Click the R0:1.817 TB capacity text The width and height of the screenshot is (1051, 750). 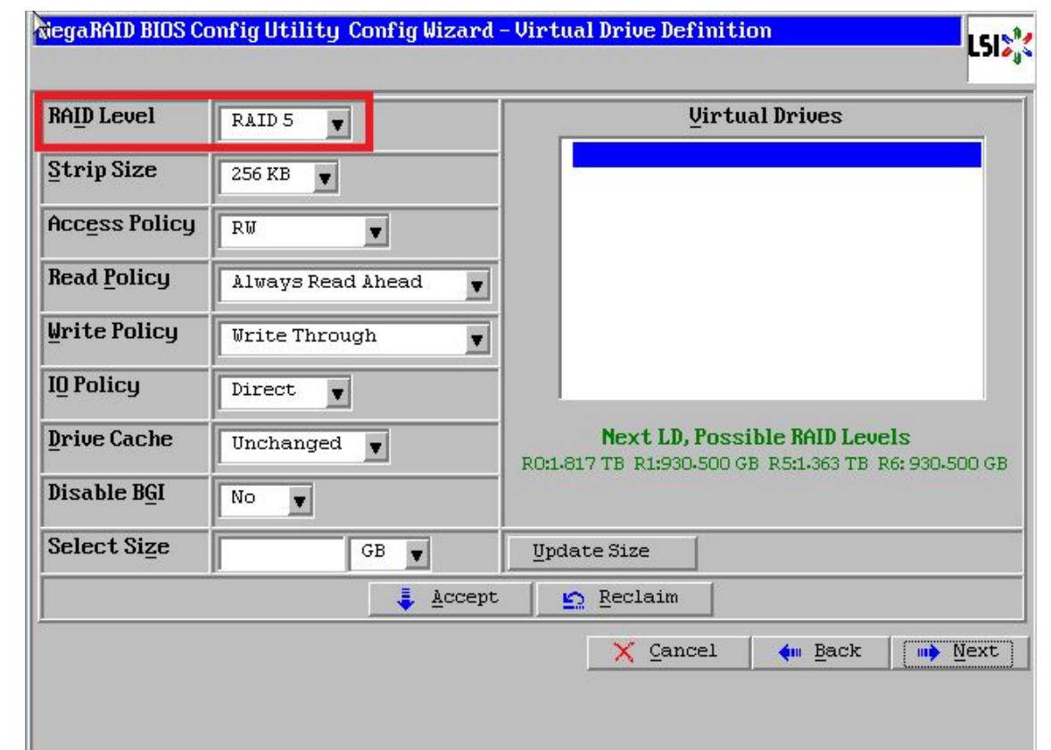coord(573,463)
